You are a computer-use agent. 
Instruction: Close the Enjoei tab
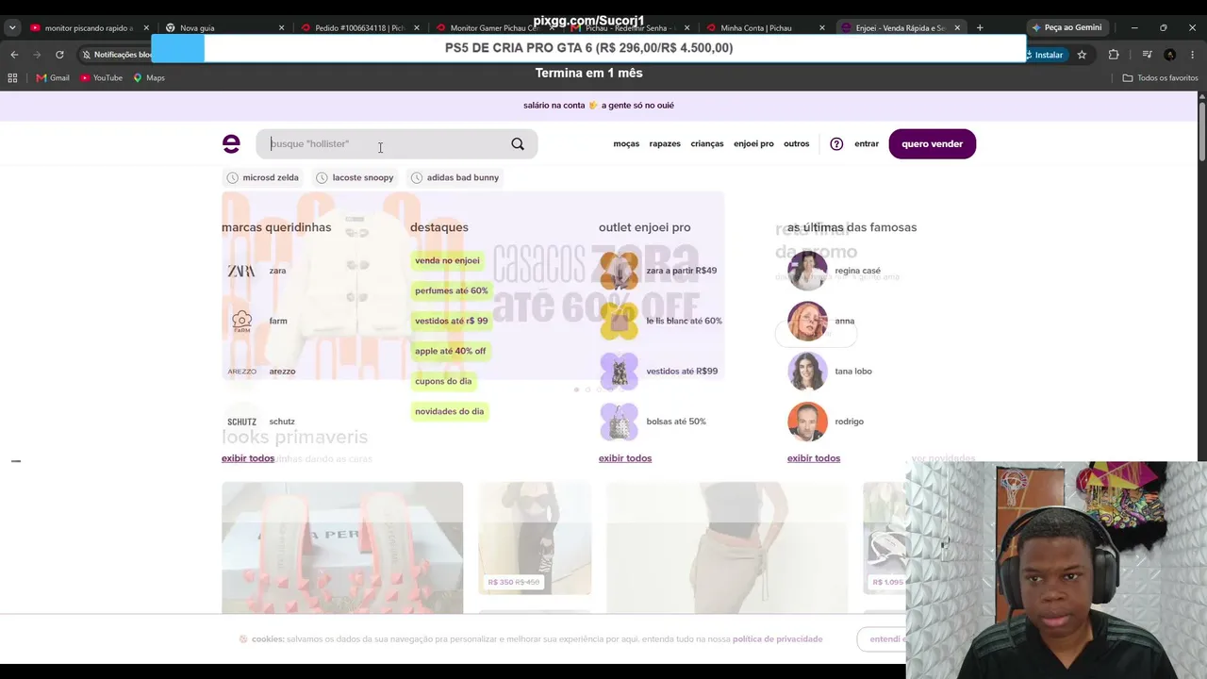click(957, 28)
